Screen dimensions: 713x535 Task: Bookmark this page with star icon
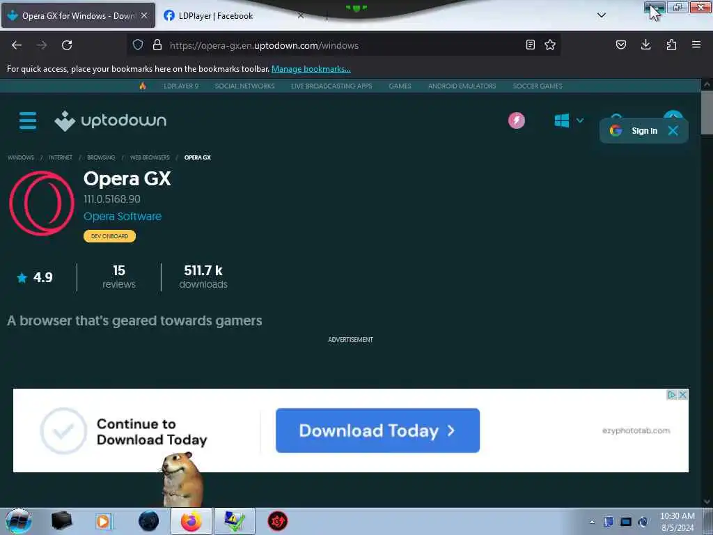click(550, 45)
